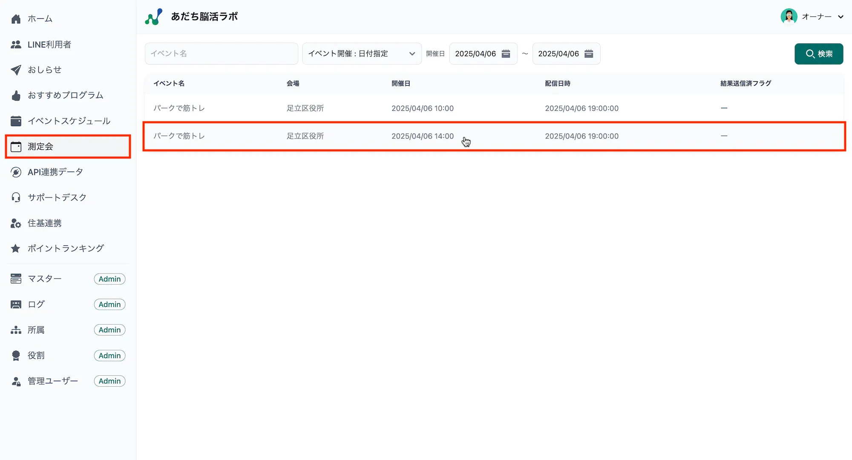852x460 pixels.
Task: Open イベントスケジュール via its calendar icon
Action: 16,121
